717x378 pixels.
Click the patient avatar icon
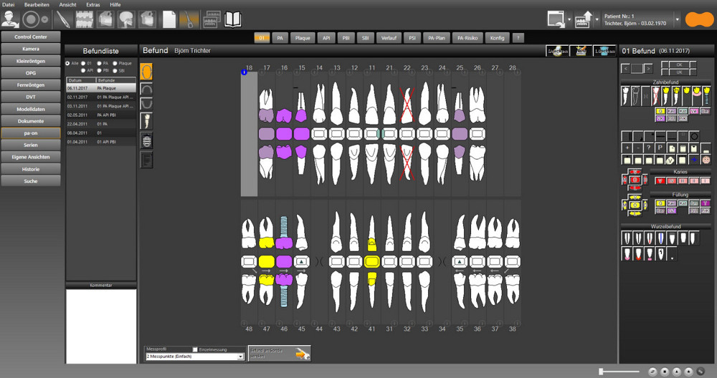pyautogui.click(x=10, y=19)
